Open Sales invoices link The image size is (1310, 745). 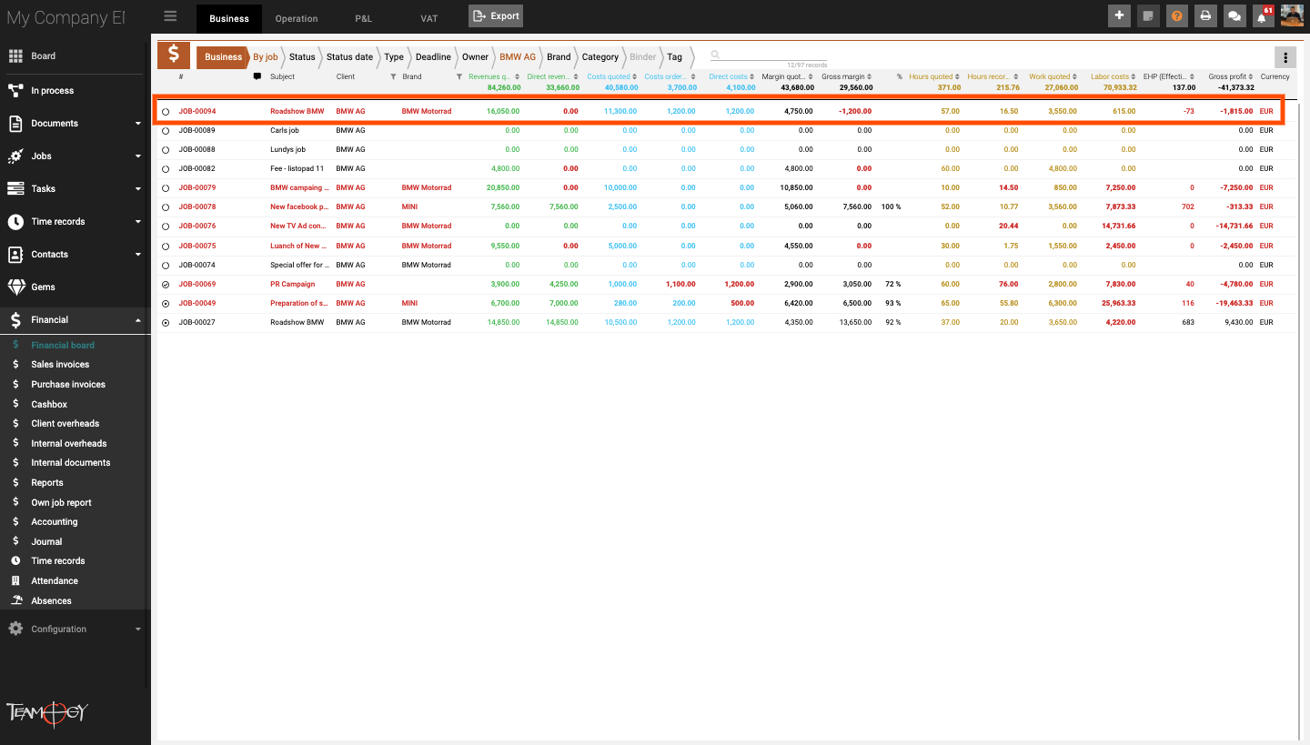coord(60,365)
